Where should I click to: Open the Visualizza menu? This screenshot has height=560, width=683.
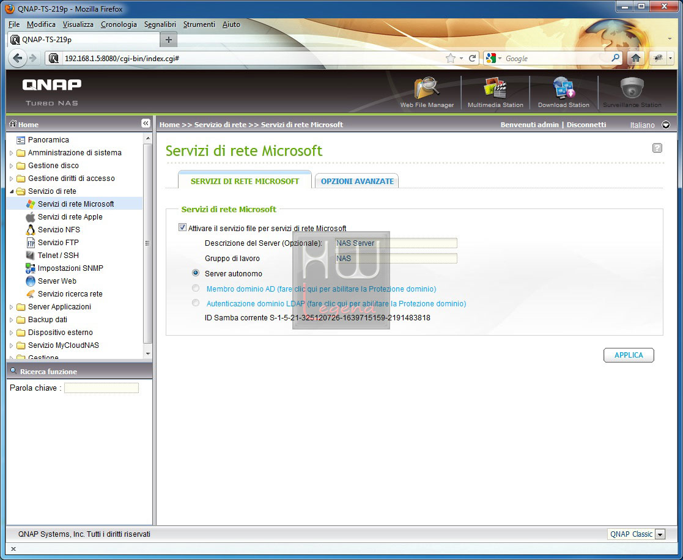click(x=78, y=24)
